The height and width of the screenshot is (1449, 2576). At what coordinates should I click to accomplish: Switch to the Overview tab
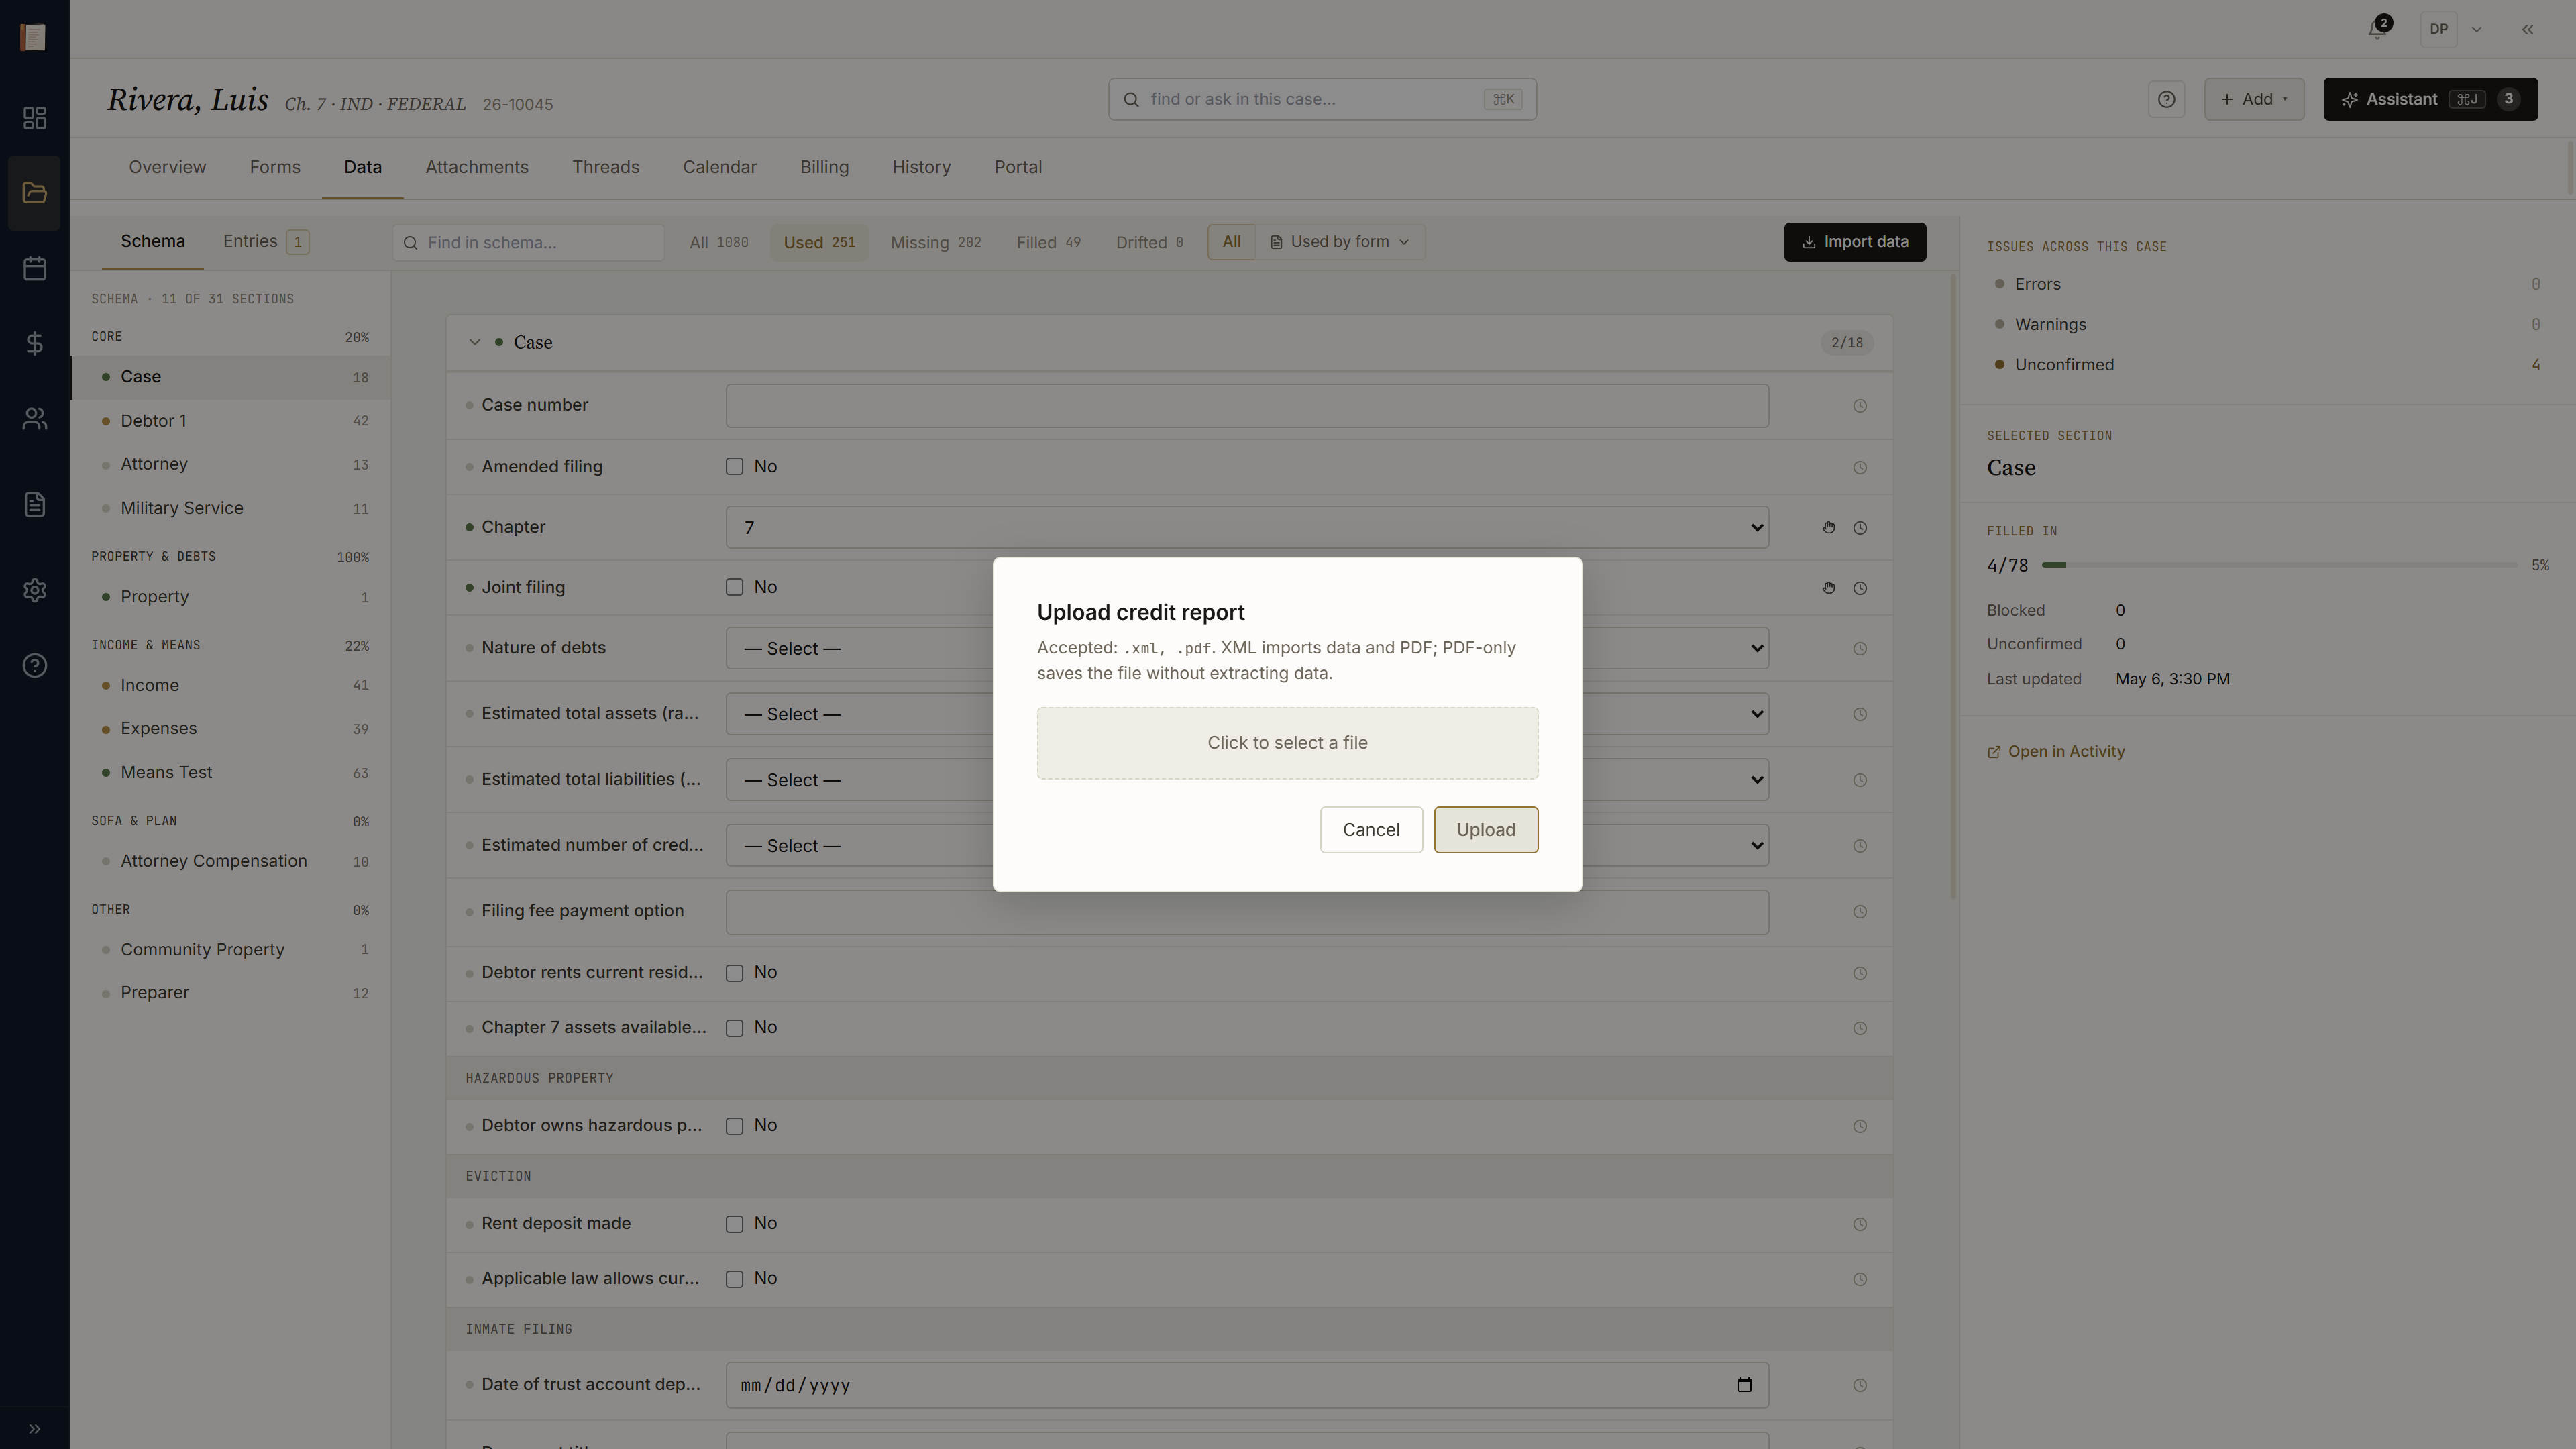pyautogui.click(x=167, y=167)
